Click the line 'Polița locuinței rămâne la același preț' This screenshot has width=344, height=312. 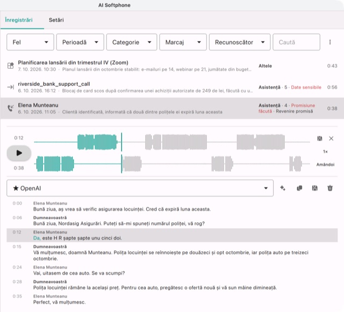pos(172,285)
